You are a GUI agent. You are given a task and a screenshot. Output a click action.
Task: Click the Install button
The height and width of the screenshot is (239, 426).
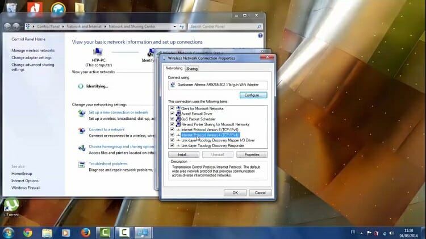click(183, 154)
